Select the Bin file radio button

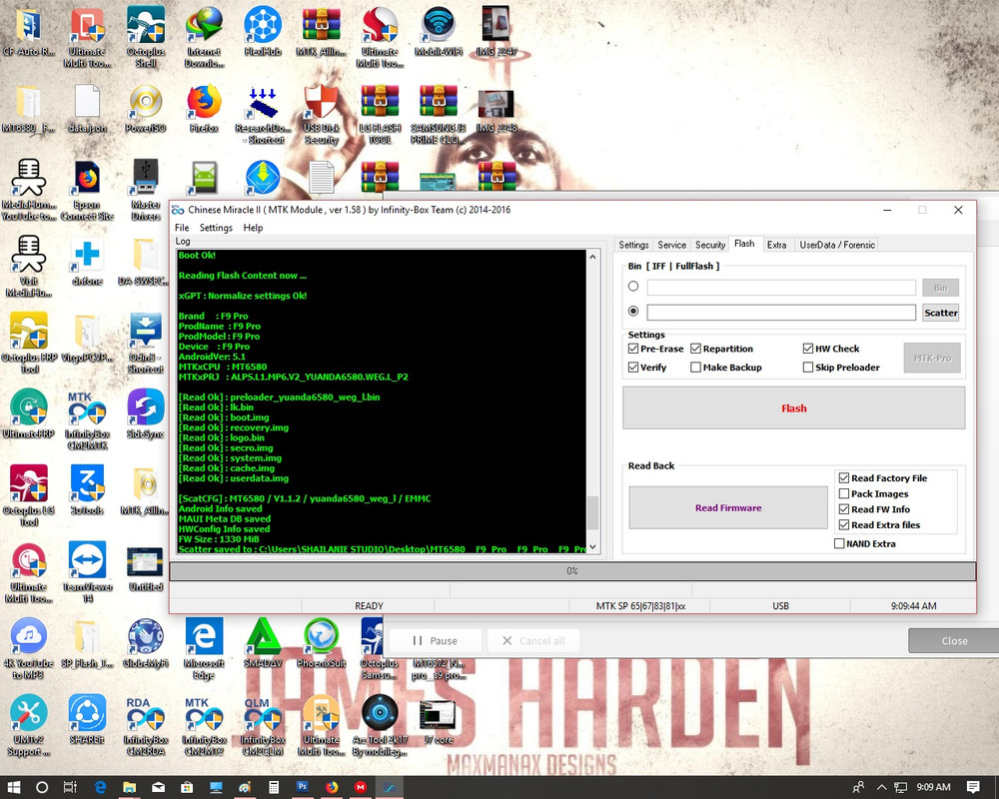pos(633,286)
